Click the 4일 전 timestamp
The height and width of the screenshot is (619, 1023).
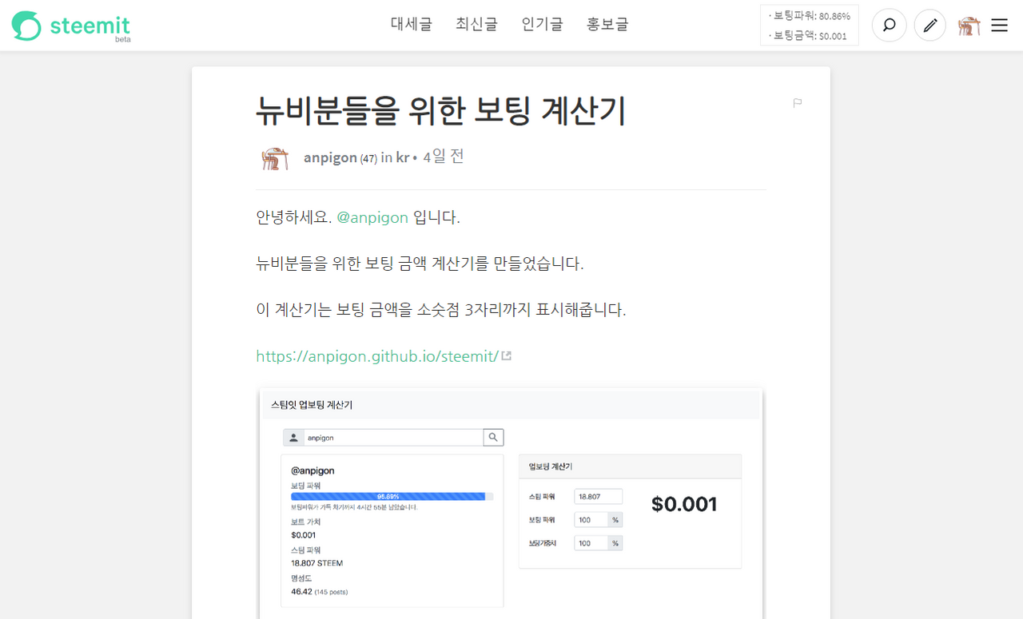[444, 157]
